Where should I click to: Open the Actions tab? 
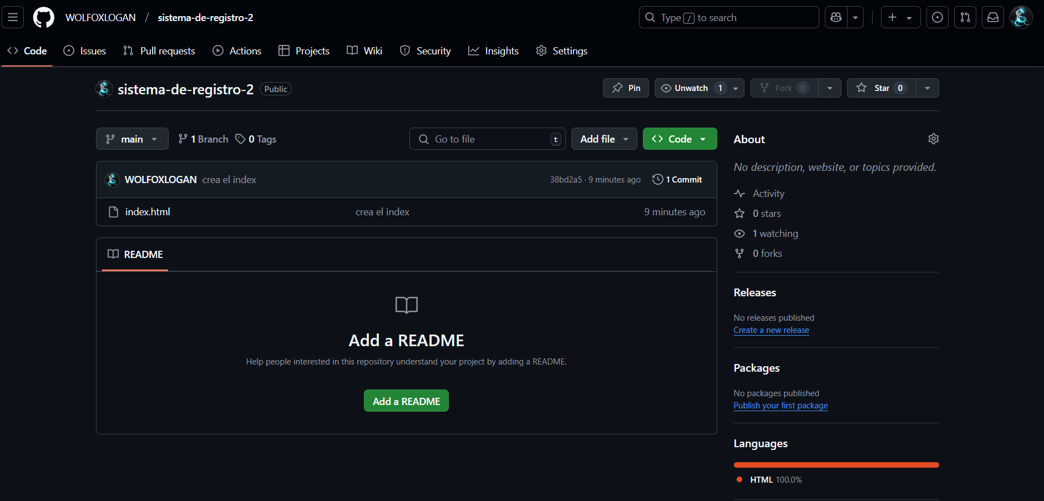tap(237, 50)
